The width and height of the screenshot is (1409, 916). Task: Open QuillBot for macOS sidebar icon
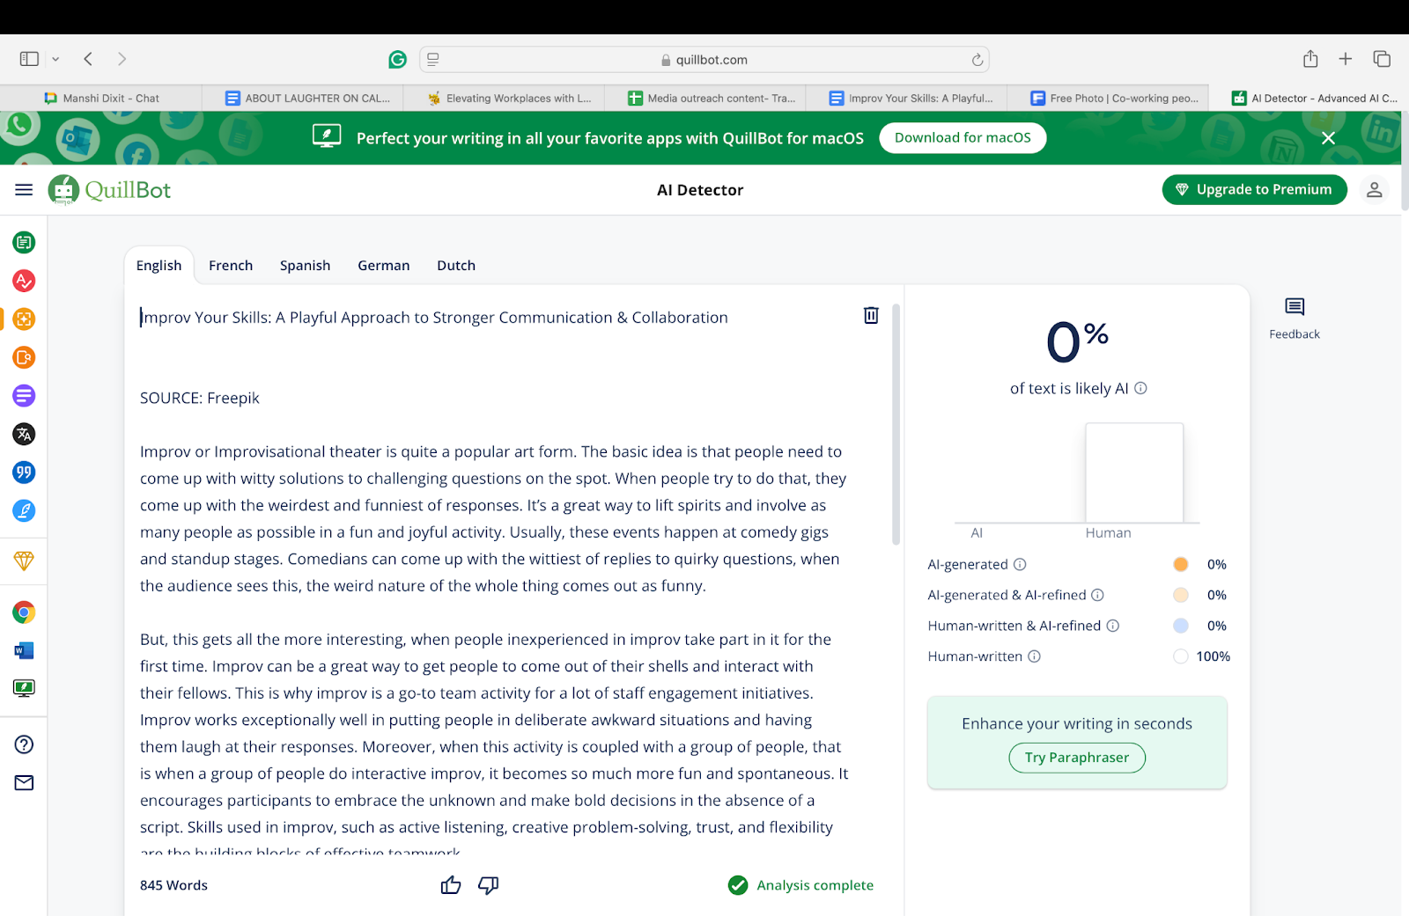24,689
